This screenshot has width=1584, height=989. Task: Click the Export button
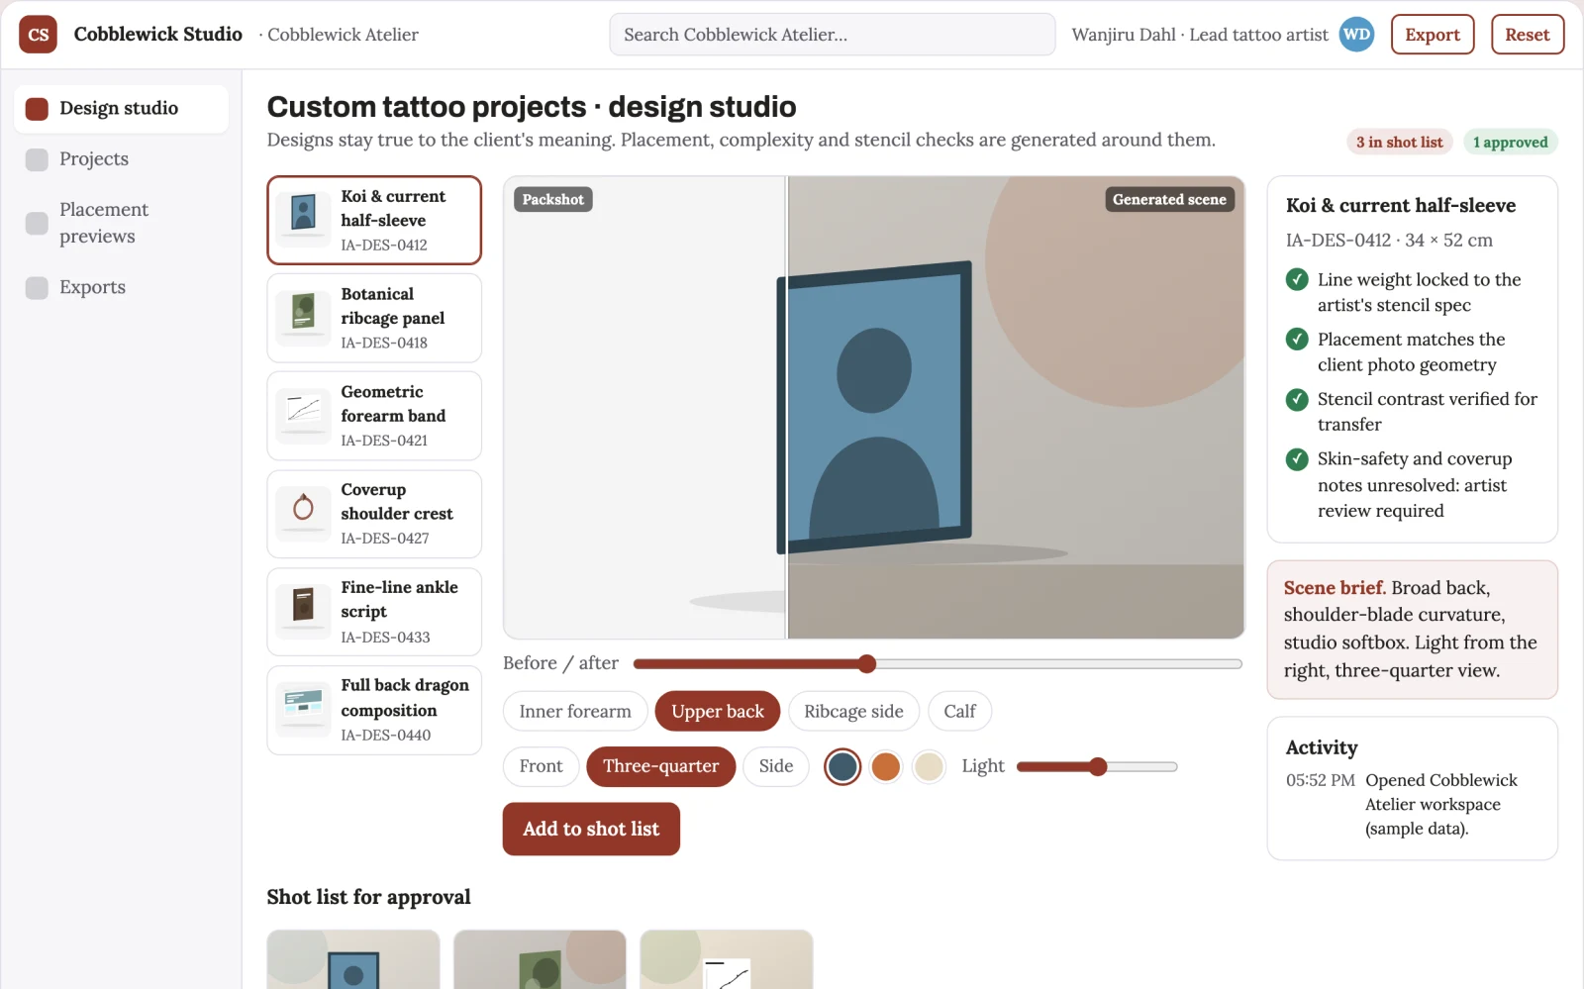coord(1433,35)
